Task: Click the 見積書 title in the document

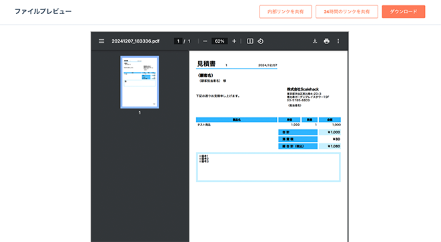Action: 206,64
